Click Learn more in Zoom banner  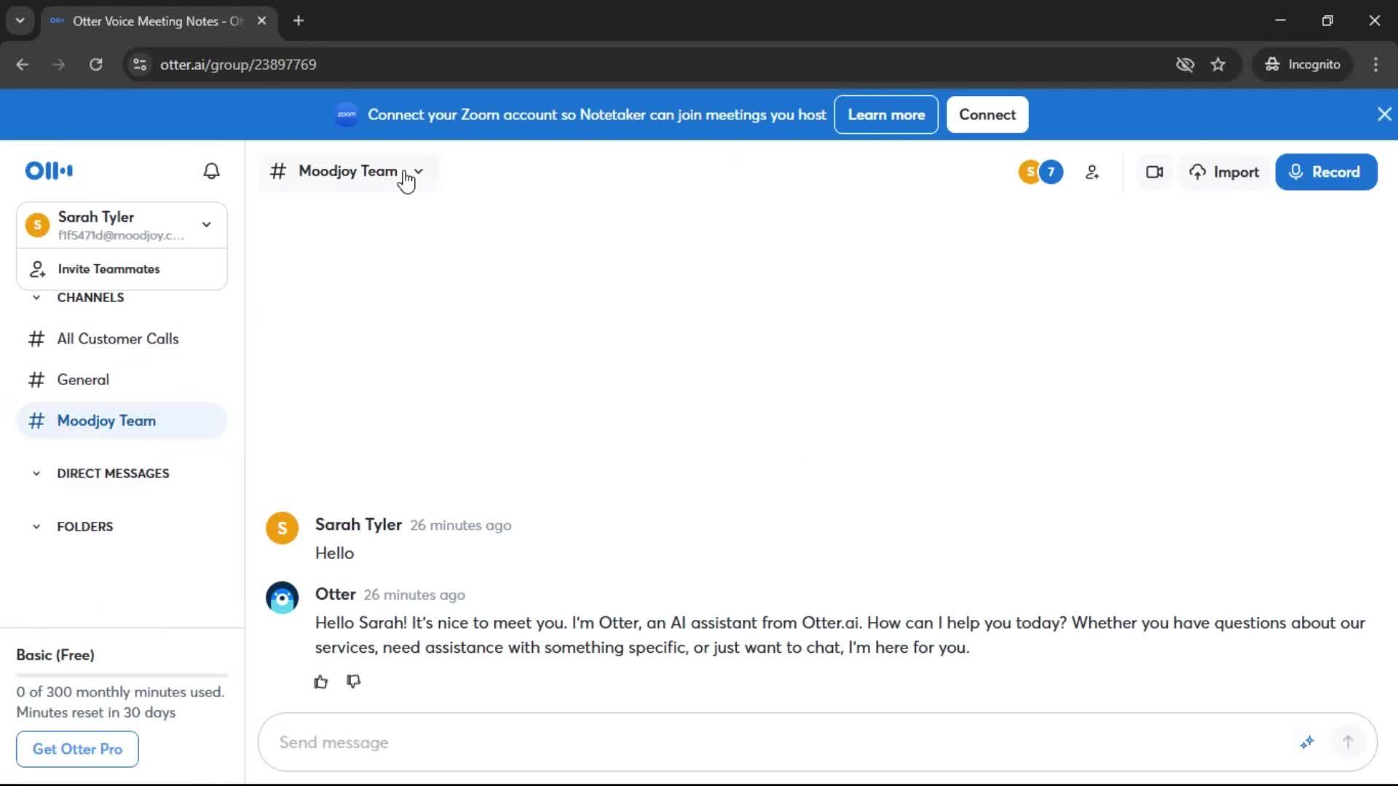[x=886, y=115]
